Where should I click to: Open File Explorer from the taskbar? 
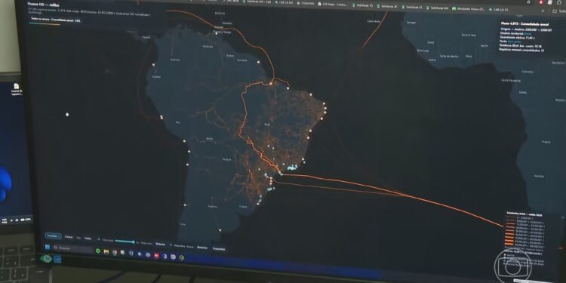pos(106,251)
